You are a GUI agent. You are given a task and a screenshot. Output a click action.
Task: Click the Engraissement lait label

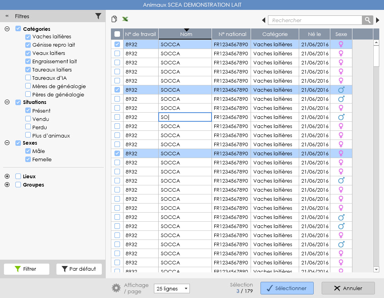54,61
